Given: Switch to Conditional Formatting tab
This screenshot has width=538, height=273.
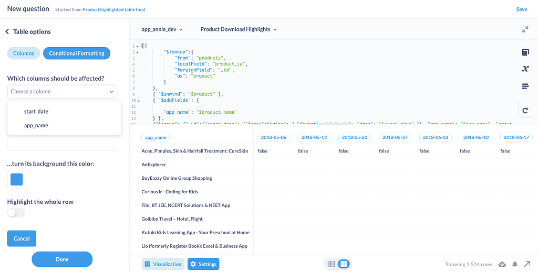Looking at the screenshot, I should pyautogui.click(x=77, y=53).
